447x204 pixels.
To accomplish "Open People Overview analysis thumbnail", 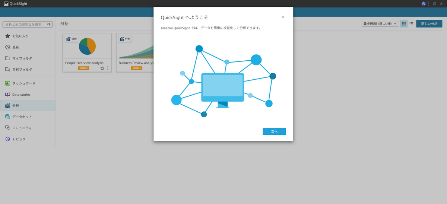I will click(87, 46).
